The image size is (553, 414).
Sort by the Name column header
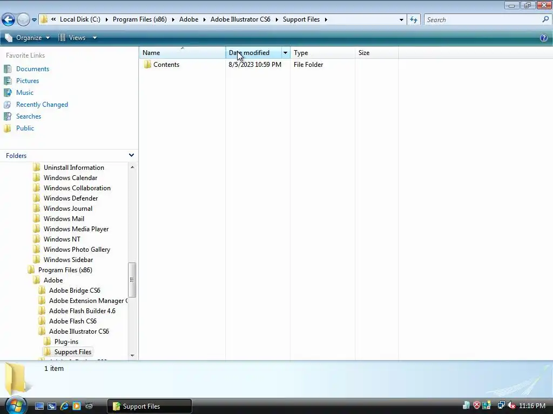(183, 52)
